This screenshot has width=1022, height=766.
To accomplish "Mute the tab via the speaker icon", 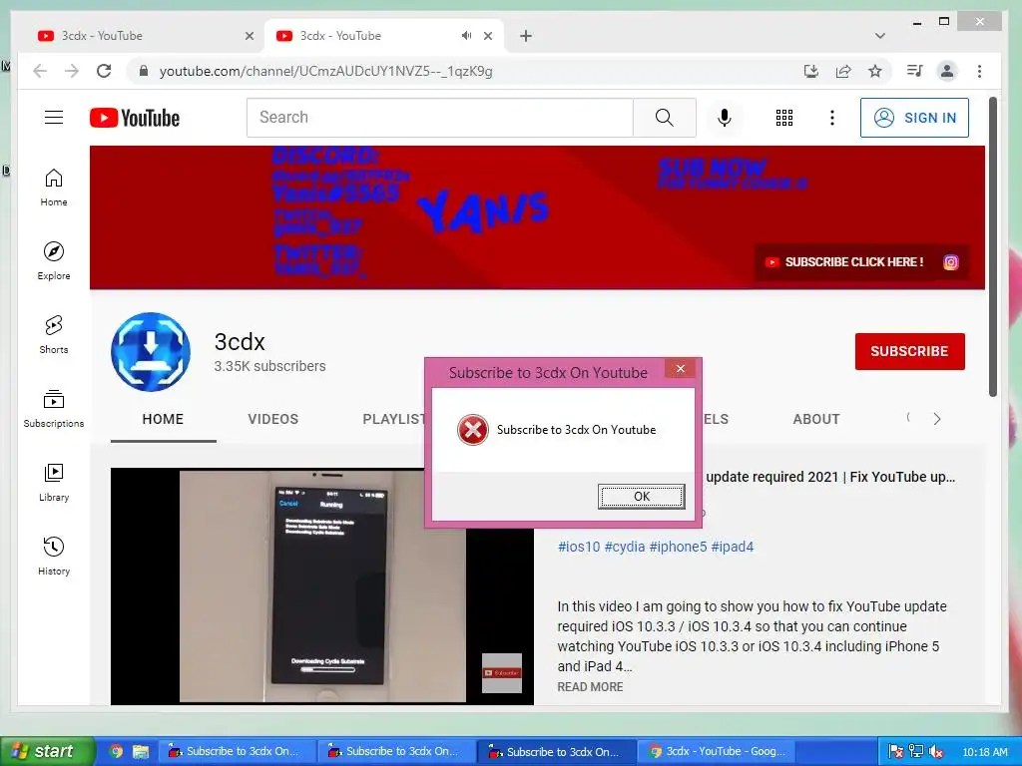I will tap(466, 36).
